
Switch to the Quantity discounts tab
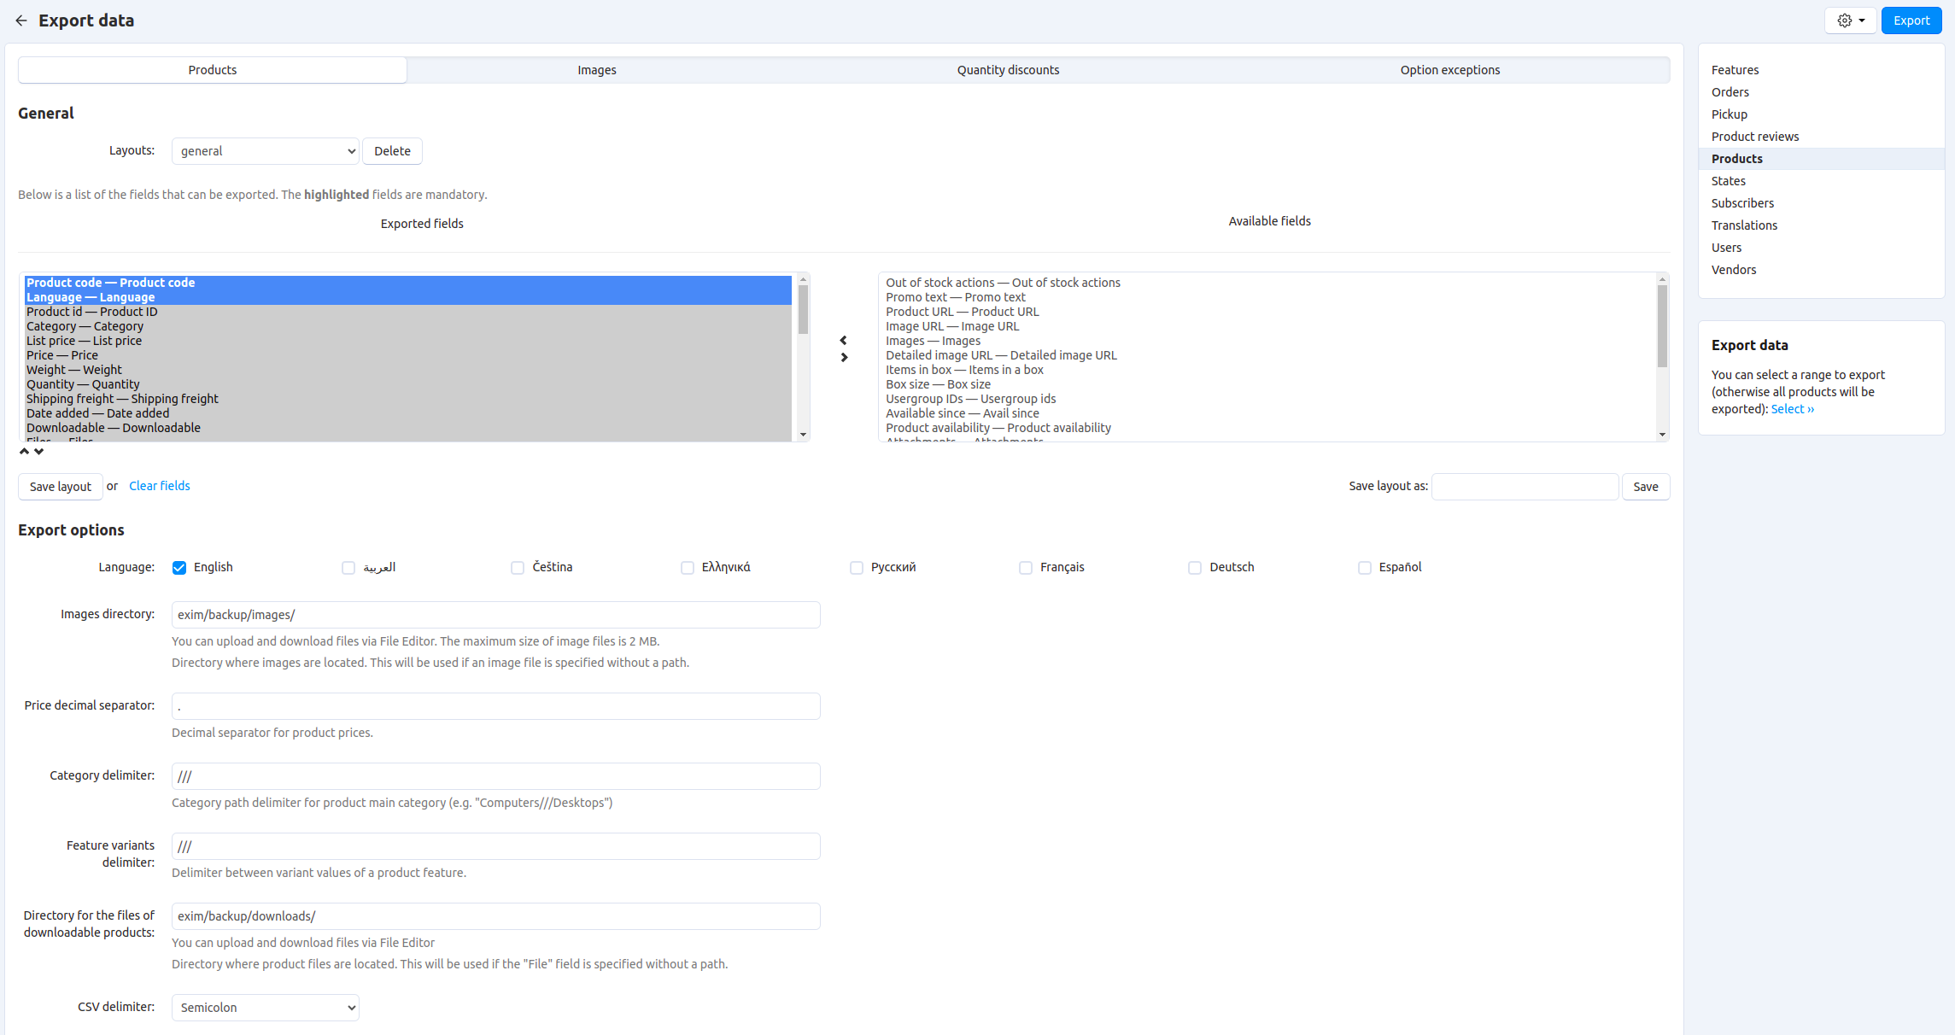pyautogui.click(x=1008, y=70)
